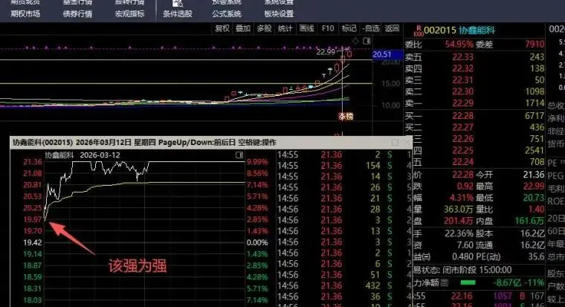
Task: Click the small box icon beside 力净额
Action: tap(445, 282)
